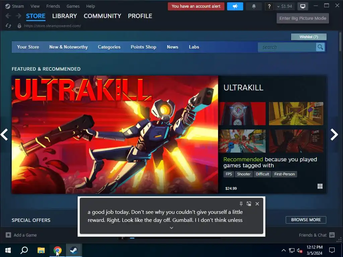Open ULTRAKILL featured banner image
The image size is (343, 257).
pos(115,135)
